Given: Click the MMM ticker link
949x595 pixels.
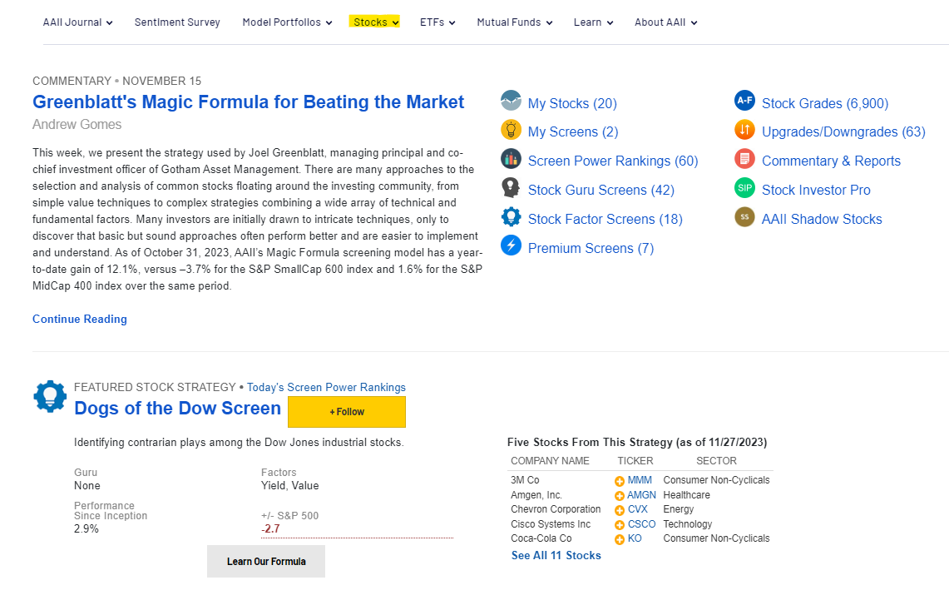Looking at the screenshot, I should tap(640, 480).
